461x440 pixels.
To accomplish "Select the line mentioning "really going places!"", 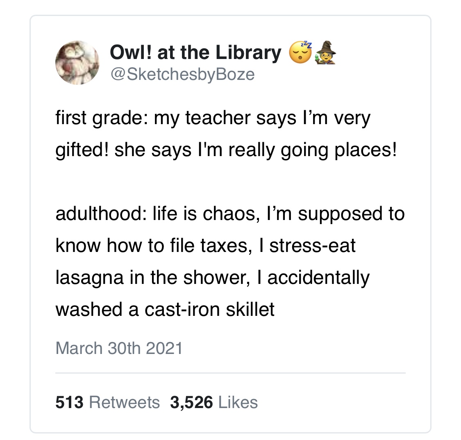I will [x=226, y=150].
